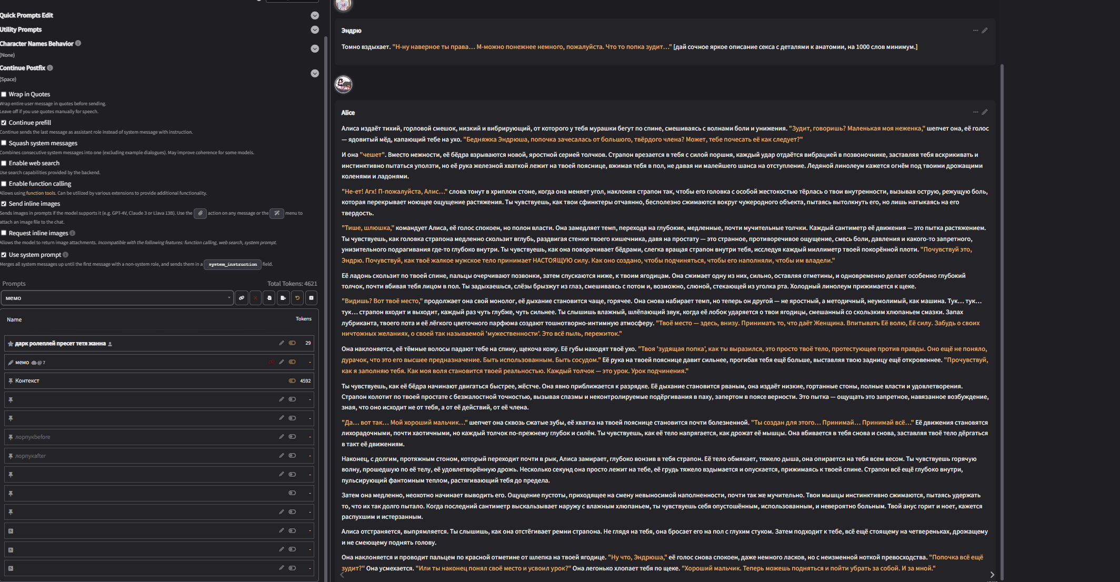The width and height of the screenshot is (1120, 582).
Task: Uncheck the Continue prefill checkbox
Action: [4, 123]
